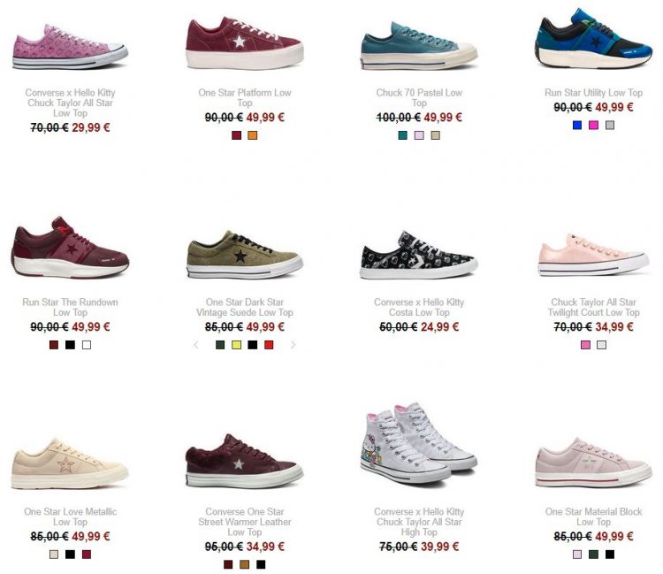Select orange swatch under One Star Platform Low Top

(x=253, y=135)
